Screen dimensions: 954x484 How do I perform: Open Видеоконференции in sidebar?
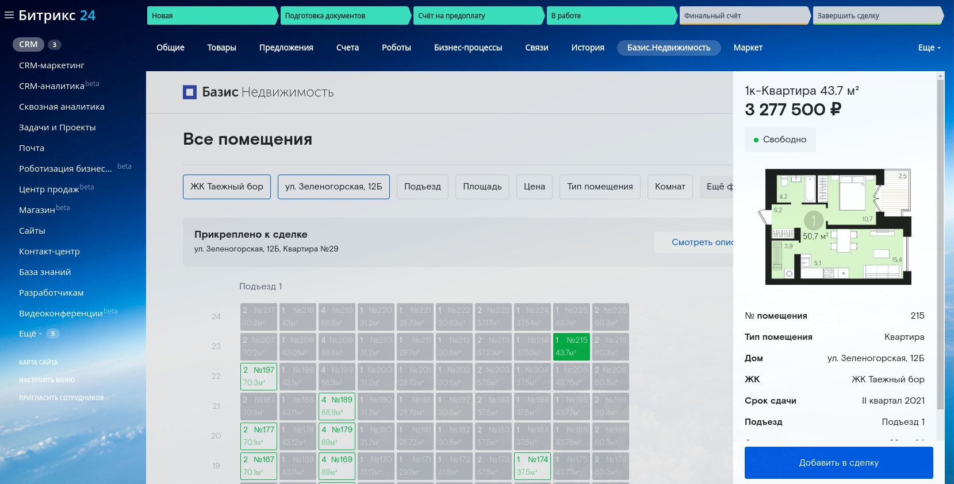tap(61, 313)
